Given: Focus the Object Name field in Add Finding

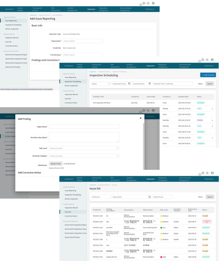Looking at the screenshot, I should point(84,127).
